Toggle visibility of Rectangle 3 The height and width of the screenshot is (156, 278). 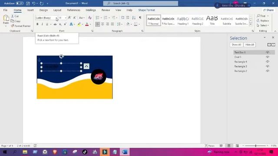point(268,66)
